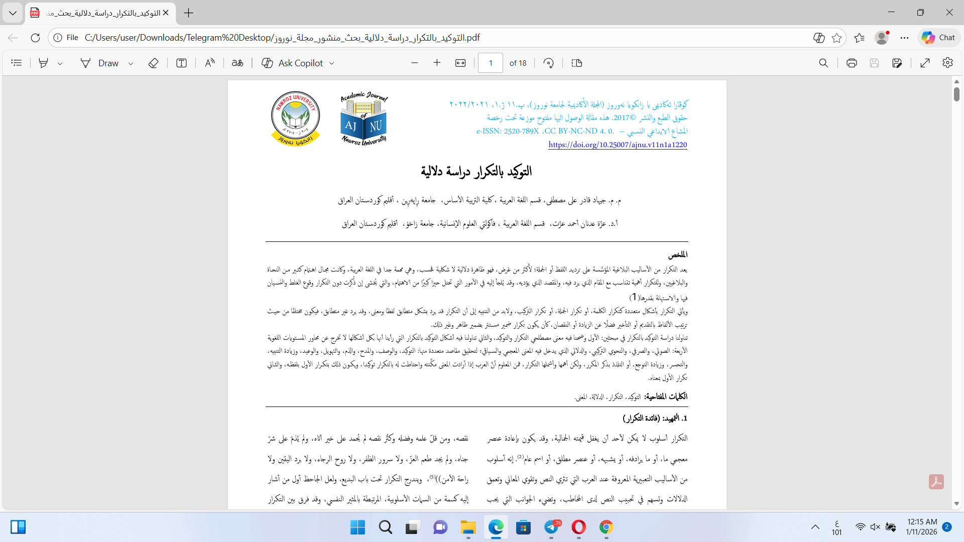Click the vertical scrollbar thumb

tap(956, 94)
